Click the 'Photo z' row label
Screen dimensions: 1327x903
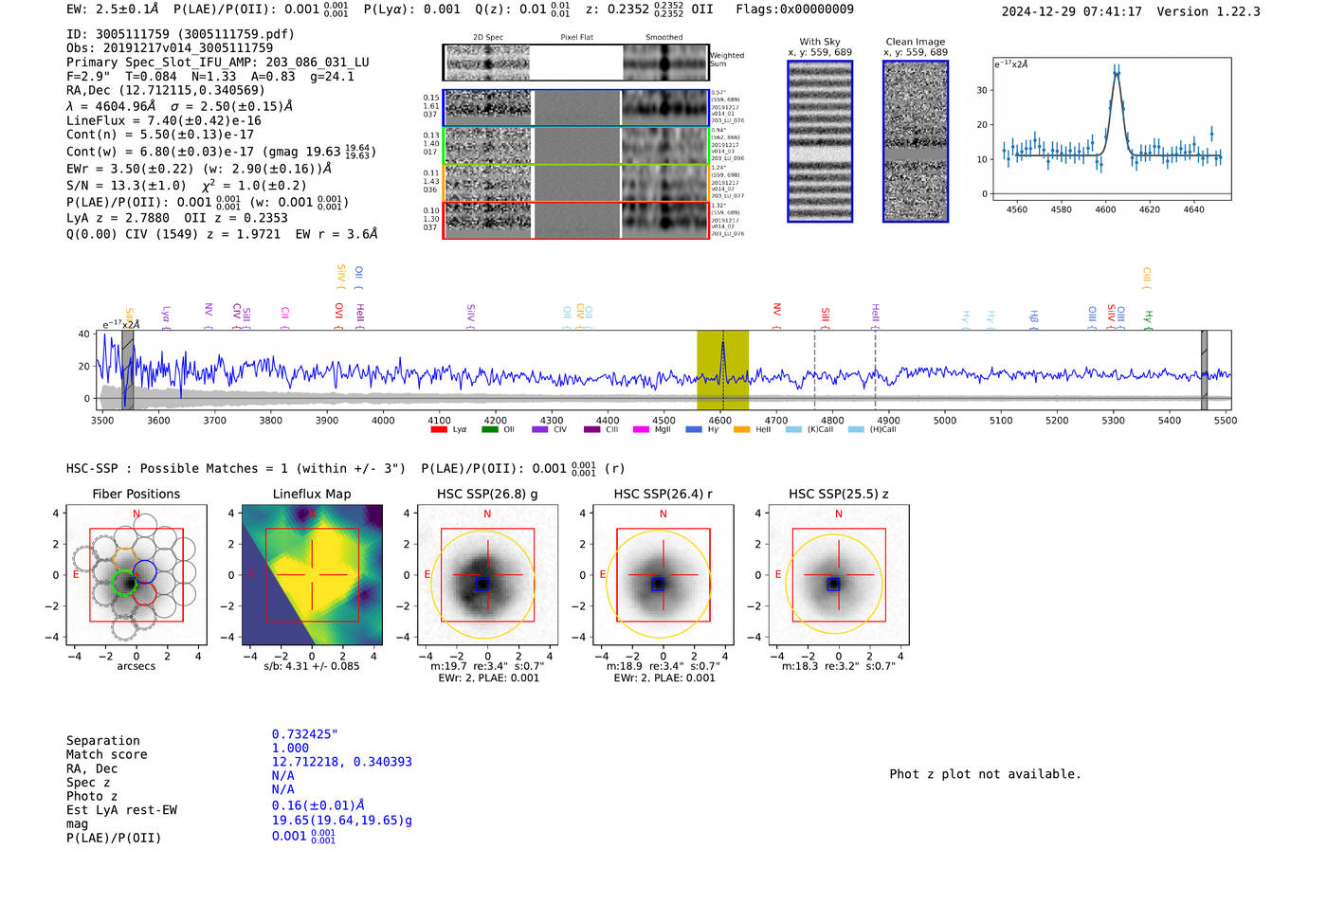(92, 796)
